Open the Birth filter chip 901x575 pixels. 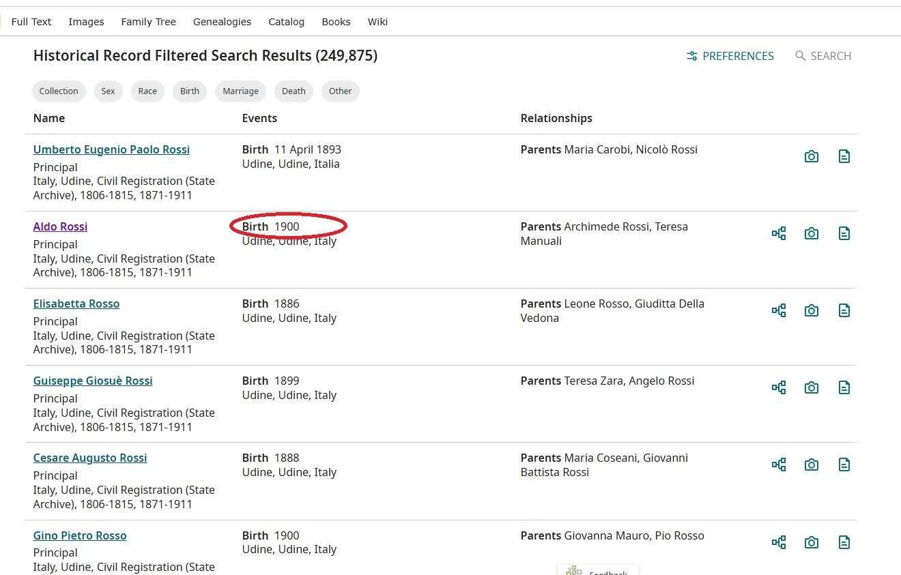click(x=190, y=91)
